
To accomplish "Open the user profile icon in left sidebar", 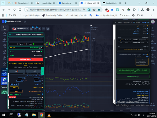I will (x=4, y=40).
